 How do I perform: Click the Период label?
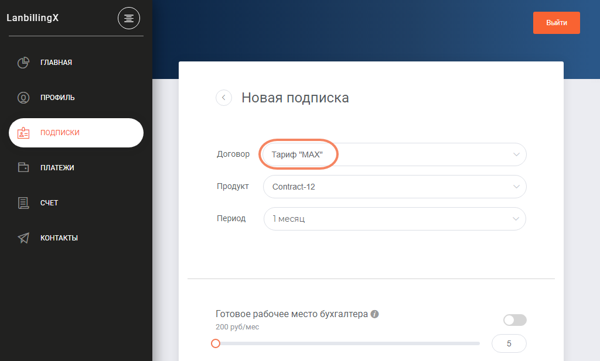point(231,218)
